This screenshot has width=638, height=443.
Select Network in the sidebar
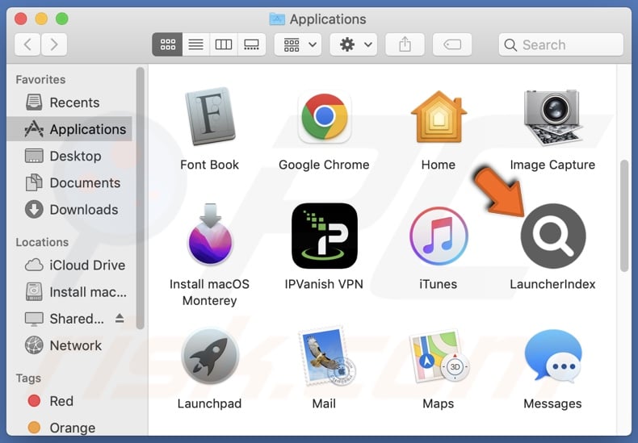coord(69,345)
